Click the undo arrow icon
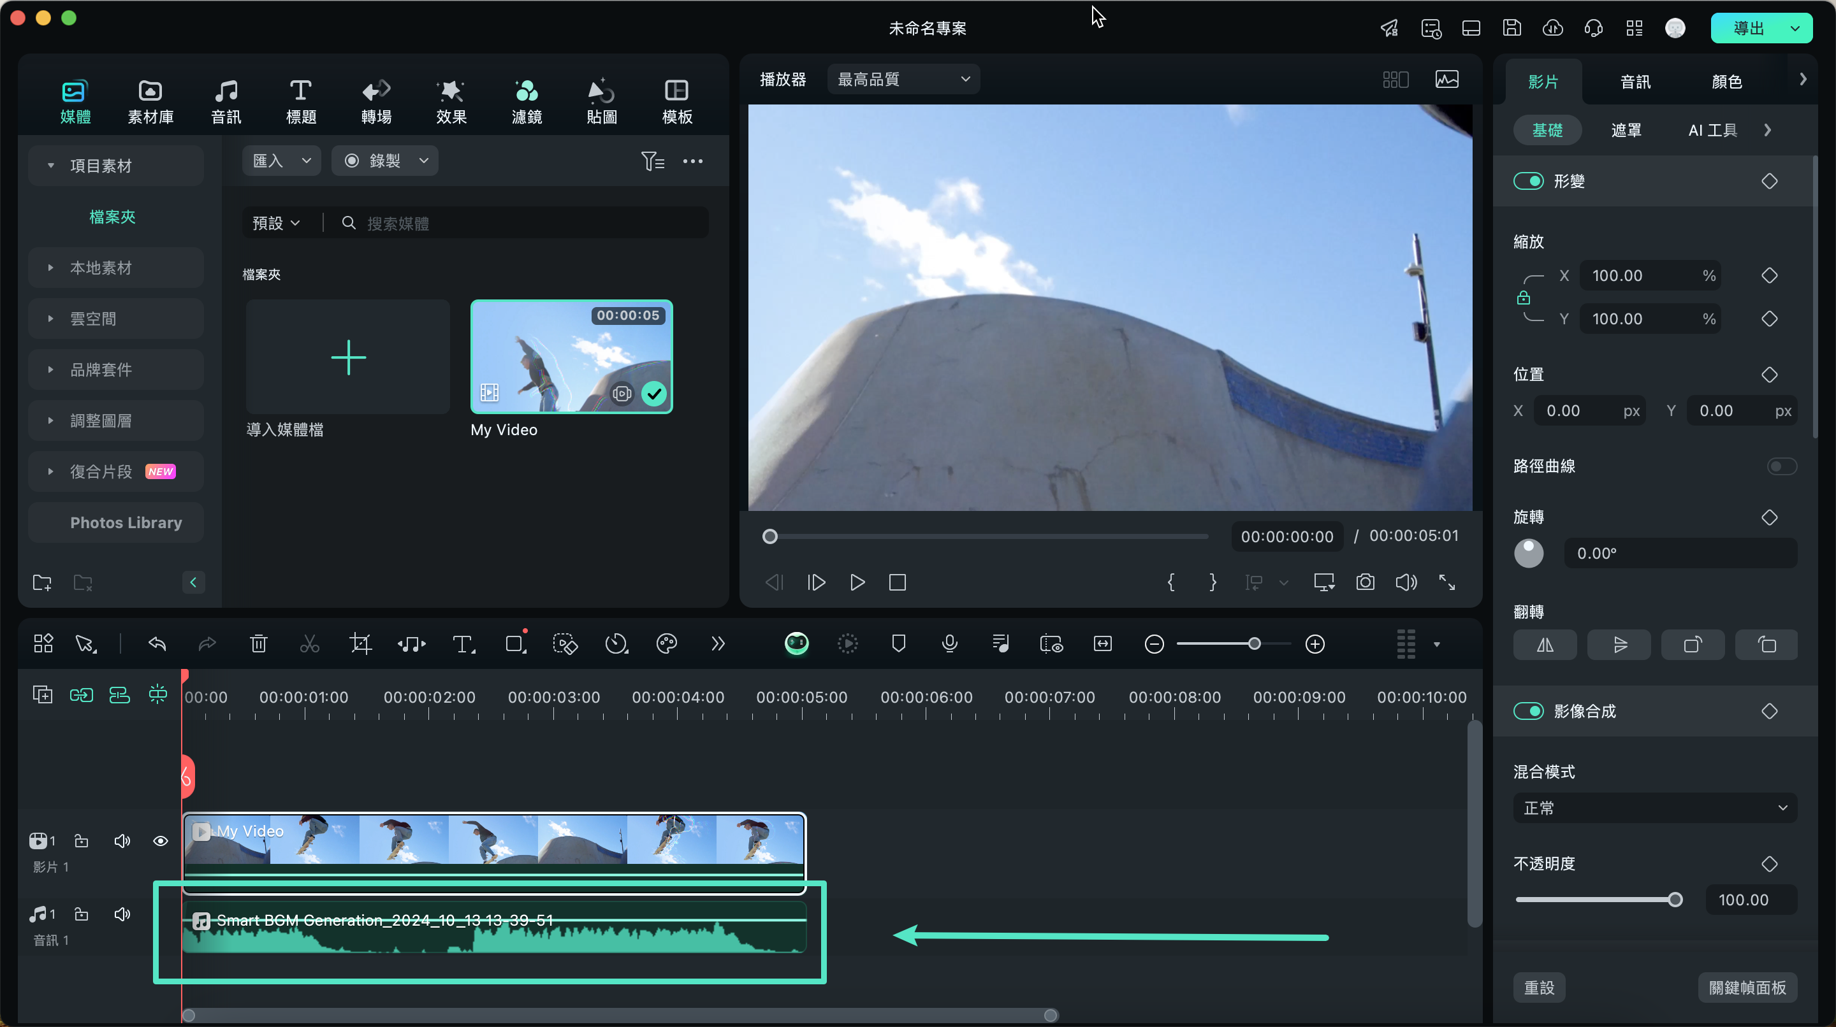Screen dimensions: 1836x1027 (157, 644)
